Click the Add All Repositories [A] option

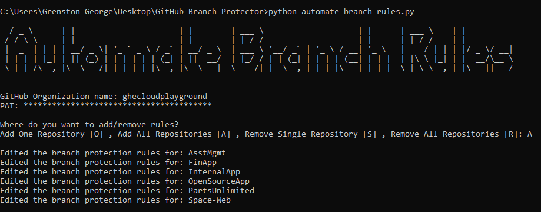[174, 134]
